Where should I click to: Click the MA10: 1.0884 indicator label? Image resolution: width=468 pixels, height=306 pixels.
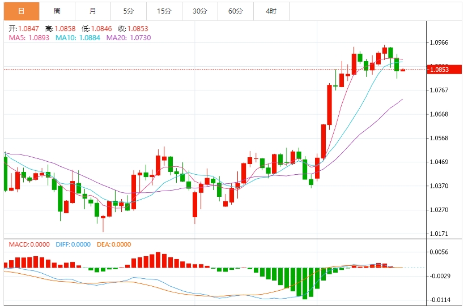click(x=78, y=38)
